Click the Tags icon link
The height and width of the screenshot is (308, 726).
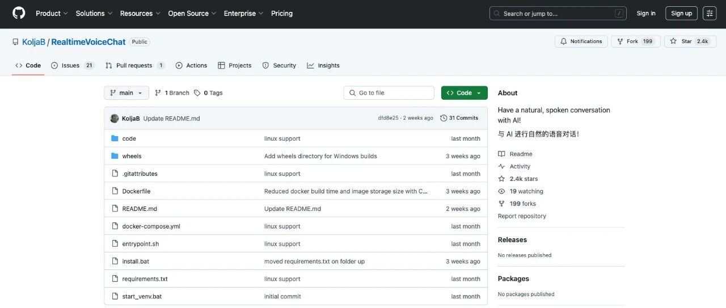pyautogui.click(x=197, y=93)
